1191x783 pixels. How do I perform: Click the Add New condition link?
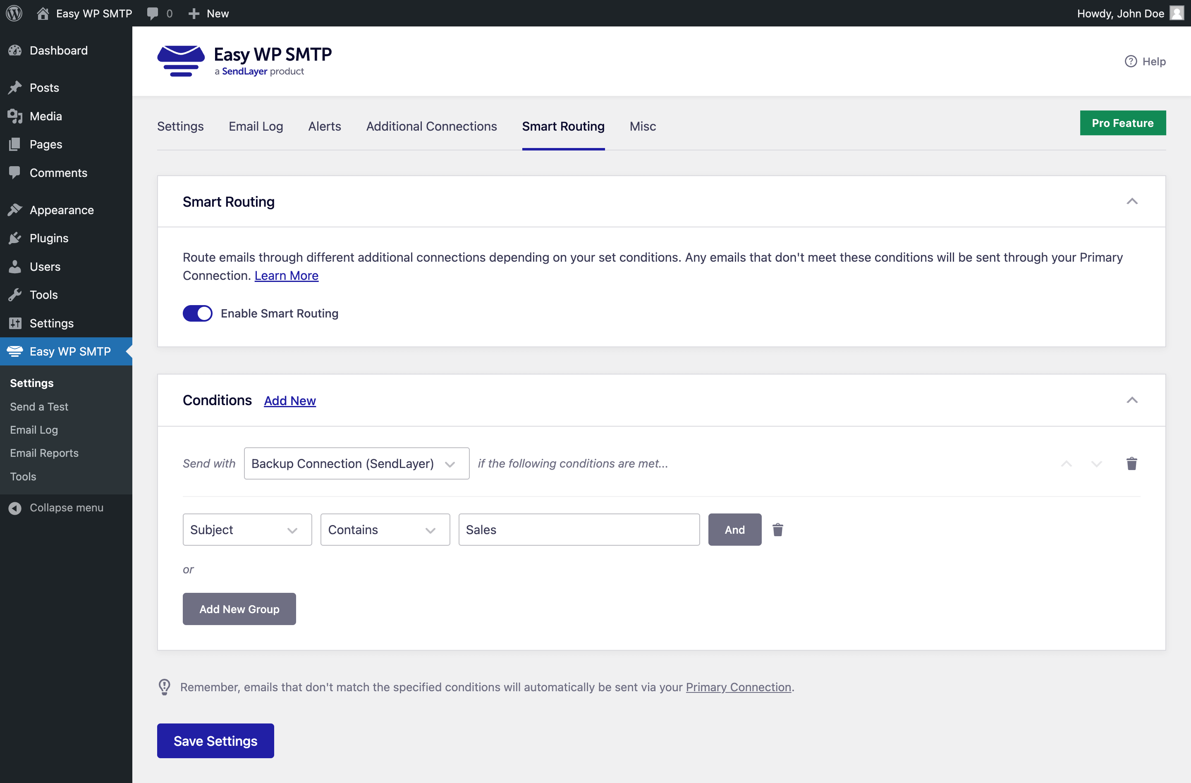click(289, 400)
